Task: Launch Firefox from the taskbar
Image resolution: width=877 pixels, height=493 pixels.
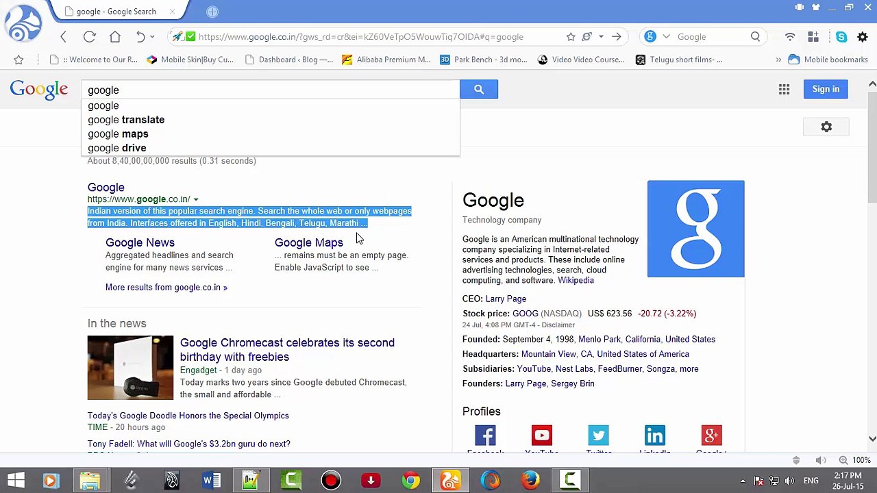Action: coord(530,480)
